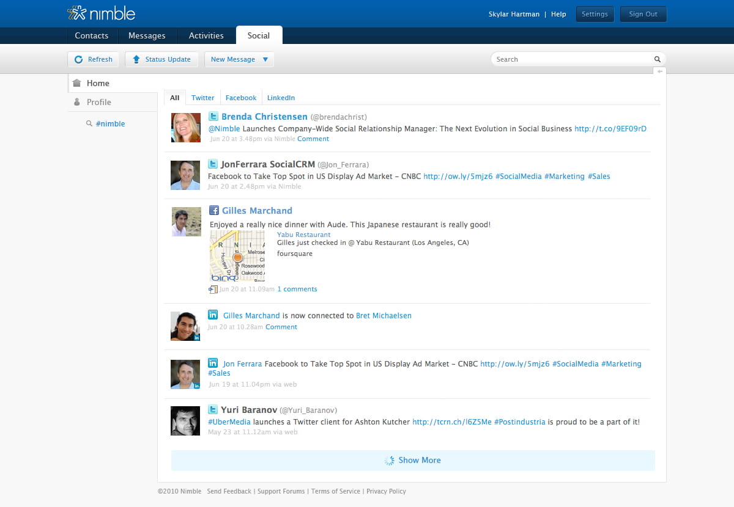This screenshot has width=734, height=507.
Task: Open the 1 comments link
Action: [297, 289]
